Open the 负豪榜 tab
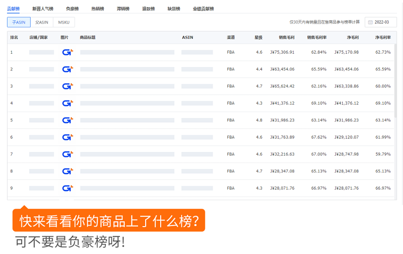This screenshot has width=403, height=254. pos(73,9)
